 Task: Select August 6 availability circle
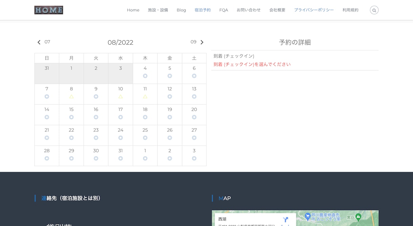[194, 76]
